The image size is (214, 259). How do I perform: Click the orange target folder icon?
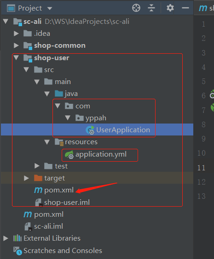[x=38, y=178]
